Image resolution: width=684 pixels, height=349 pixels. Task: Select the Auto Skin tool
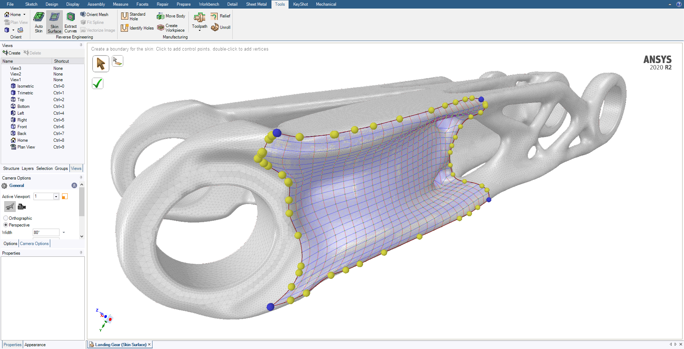click(38, 22)
